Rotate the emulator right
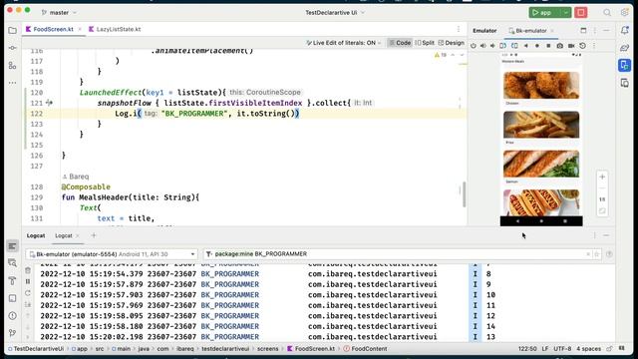This screenshot has height=359, width=638. click(x=514, y=46)
